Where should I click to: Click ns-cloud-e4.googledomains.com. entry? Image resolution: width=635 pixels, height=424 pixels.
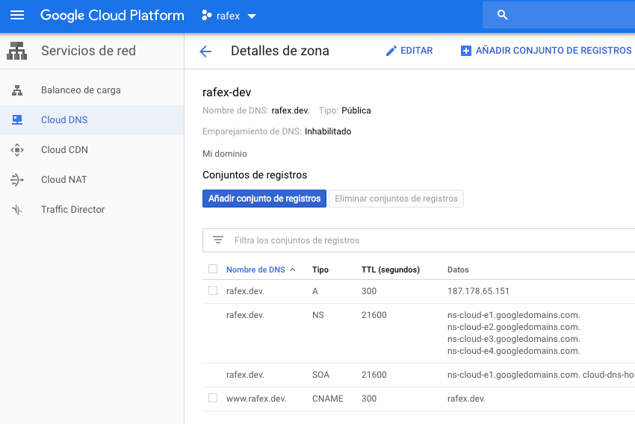click(513, 351)
